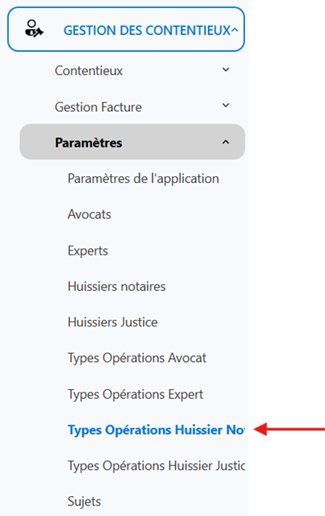Click the red arrow annotation

289,429
